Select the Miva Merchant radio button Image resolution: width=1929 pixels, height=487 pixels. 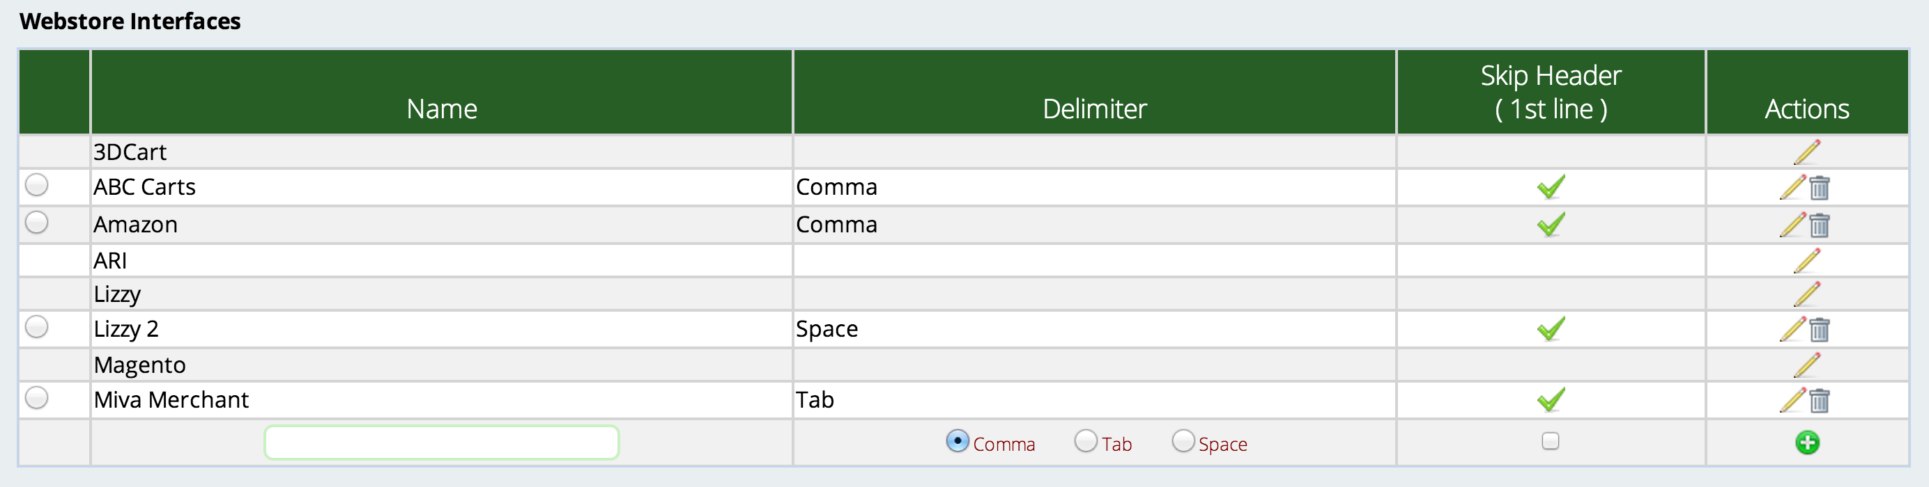[37, 397]
